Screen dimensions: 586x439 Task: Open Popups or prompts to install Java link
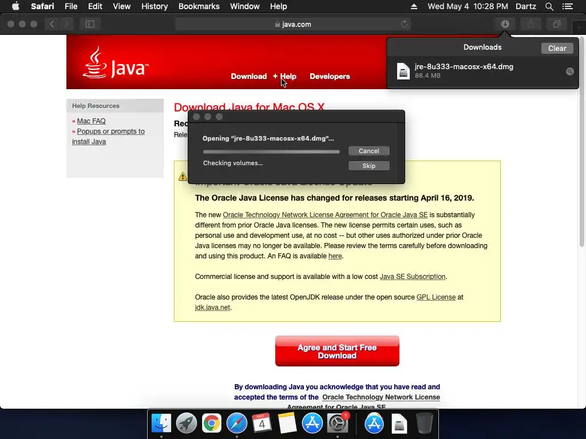tap(108, 136)
